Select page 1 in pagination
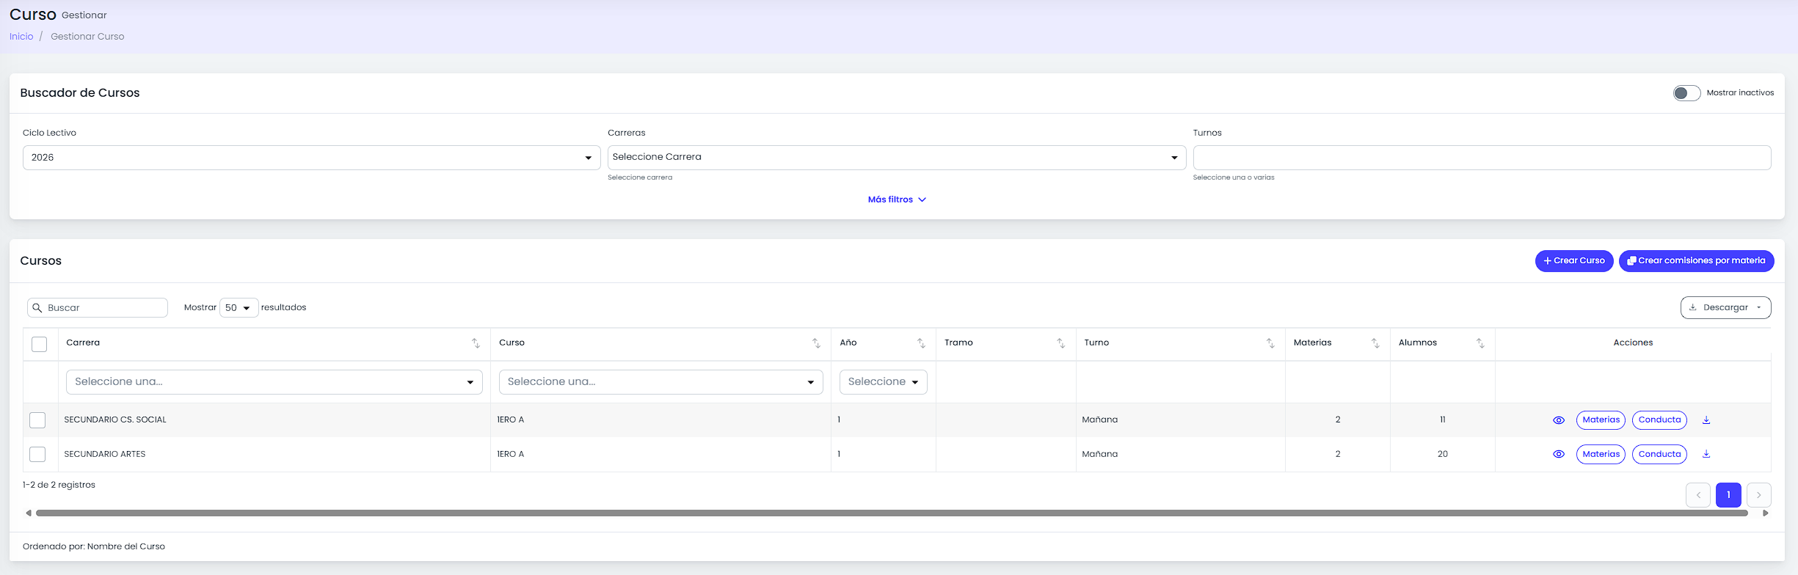This screenshot has width=1798, height=575. (x=1728, y=495)
